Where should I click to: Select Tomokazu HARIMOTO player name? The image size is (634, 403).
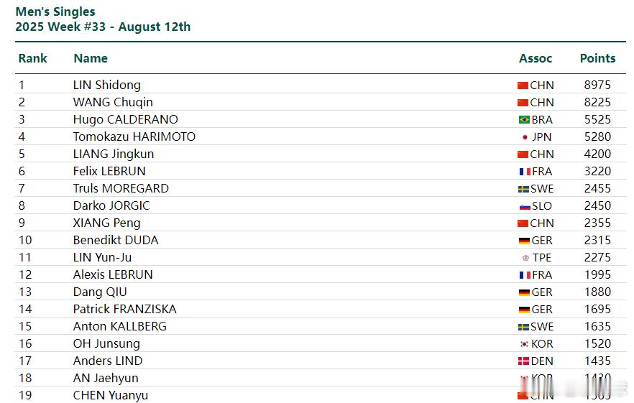point(134,136)
